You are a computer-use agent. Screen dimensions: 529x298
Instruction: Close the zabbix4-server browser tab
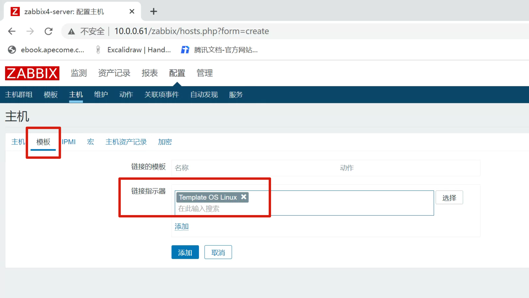[132, 12]
